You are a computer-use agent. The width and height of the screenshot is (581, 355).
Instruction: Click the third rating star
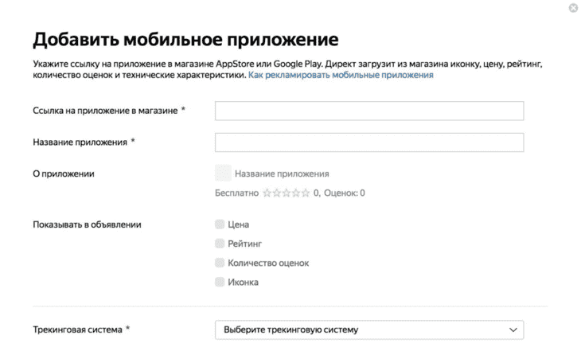pos(286,193)
